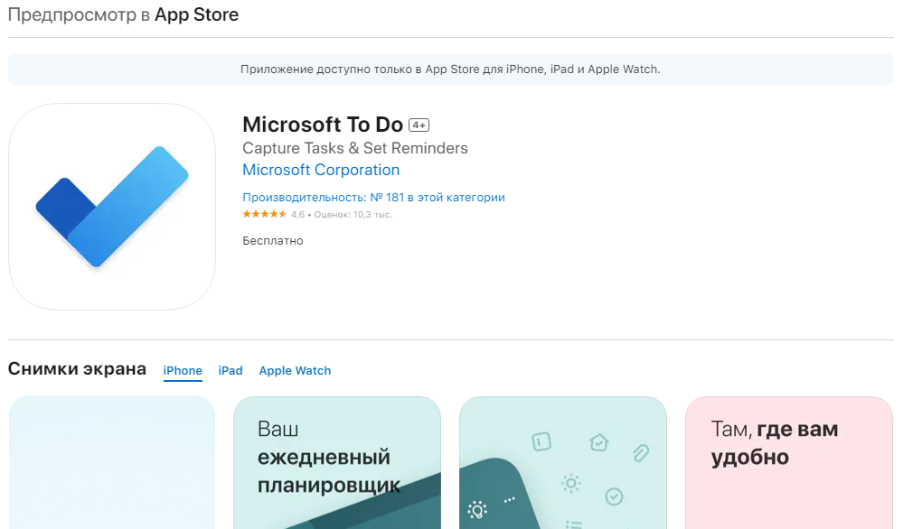Open the pink 'Там, где вам удобно' screenshot
This screenshot has height=529, width=922.
[788, 462]
